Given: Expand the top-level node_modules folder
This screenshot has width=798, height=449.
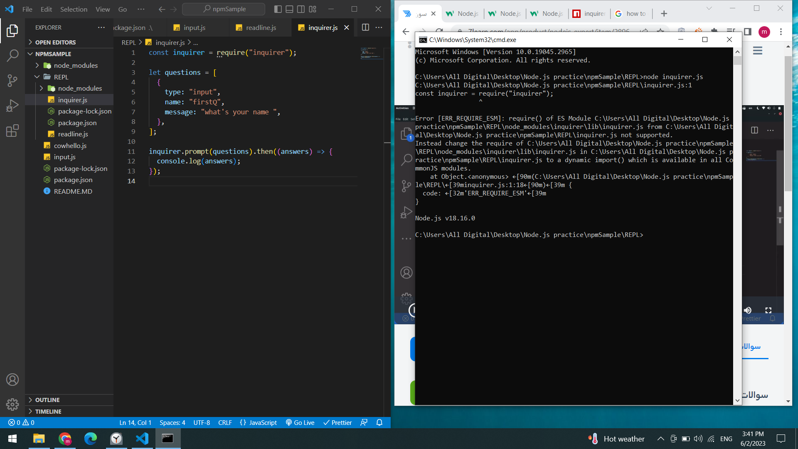Looking at the screenshot, I should tap(69, 65).
